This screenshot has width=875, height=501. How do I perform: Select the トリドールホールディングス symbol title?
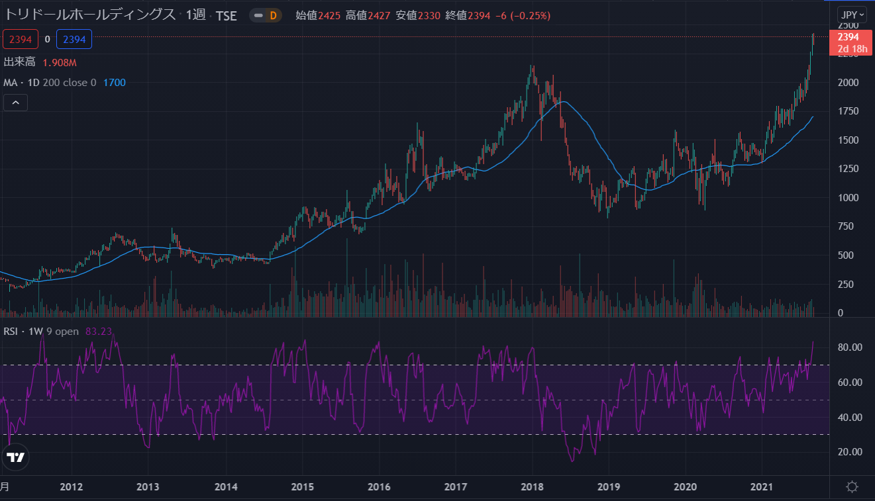point(91,15)
